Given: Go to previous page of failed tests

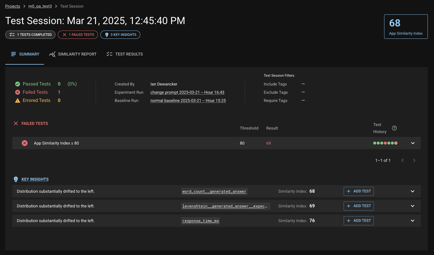Looking at the screenshot, I should [x=403, y=160].
